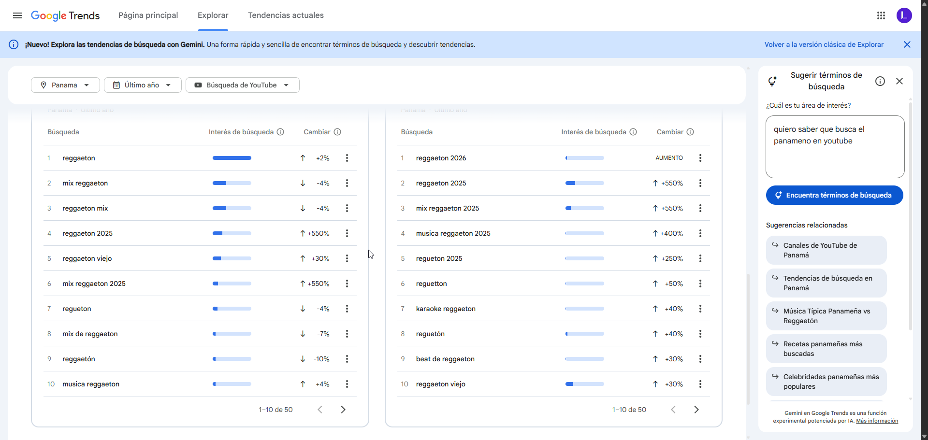Open more options for mix reggaeton row
928x440 pixels.
pos(347,183)
